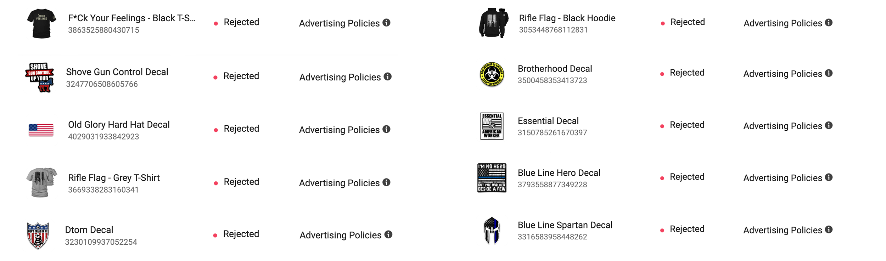Select the Blue Line Spartan helmet thumbnail
The image size is (886, 261).
click(492, 231)
